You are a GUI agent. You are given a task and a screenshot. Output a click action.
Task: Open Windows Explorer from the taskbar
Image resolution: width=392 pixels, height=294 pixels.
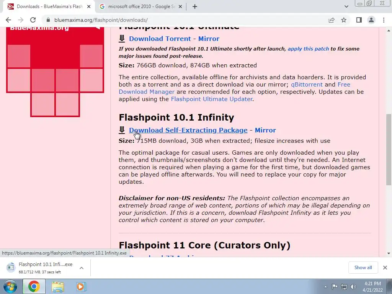(x=58, y=286)
